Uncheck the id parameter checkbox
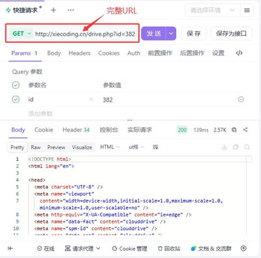 click(x=16, y=100)
